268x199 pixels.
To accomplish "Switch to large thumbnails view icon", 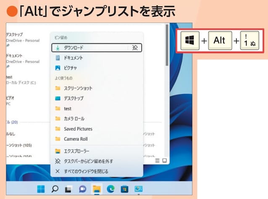I will pyautogui.click(x=164, y=160).
